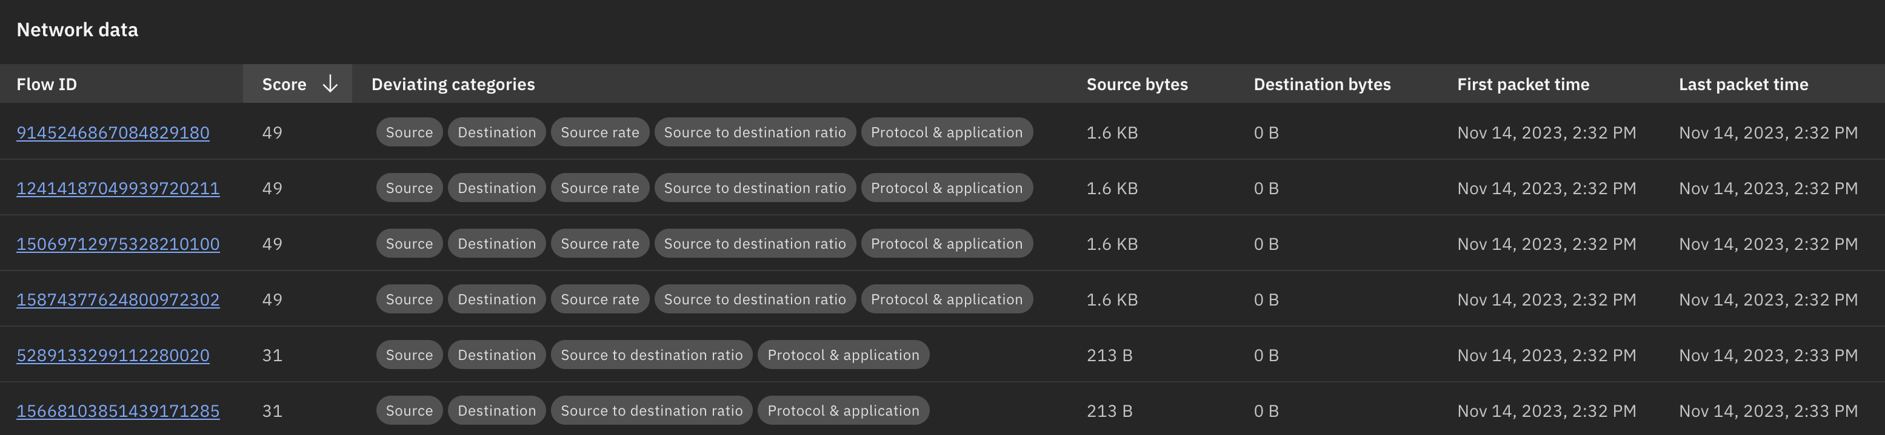Select Protocol & application tag, row 9145246867084829180

(x=947, y=132)
